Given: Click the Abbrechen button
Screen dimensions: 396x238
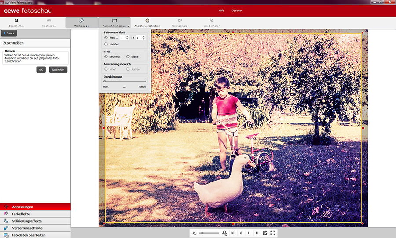Looking at the screenshot, I should point(58,70).
